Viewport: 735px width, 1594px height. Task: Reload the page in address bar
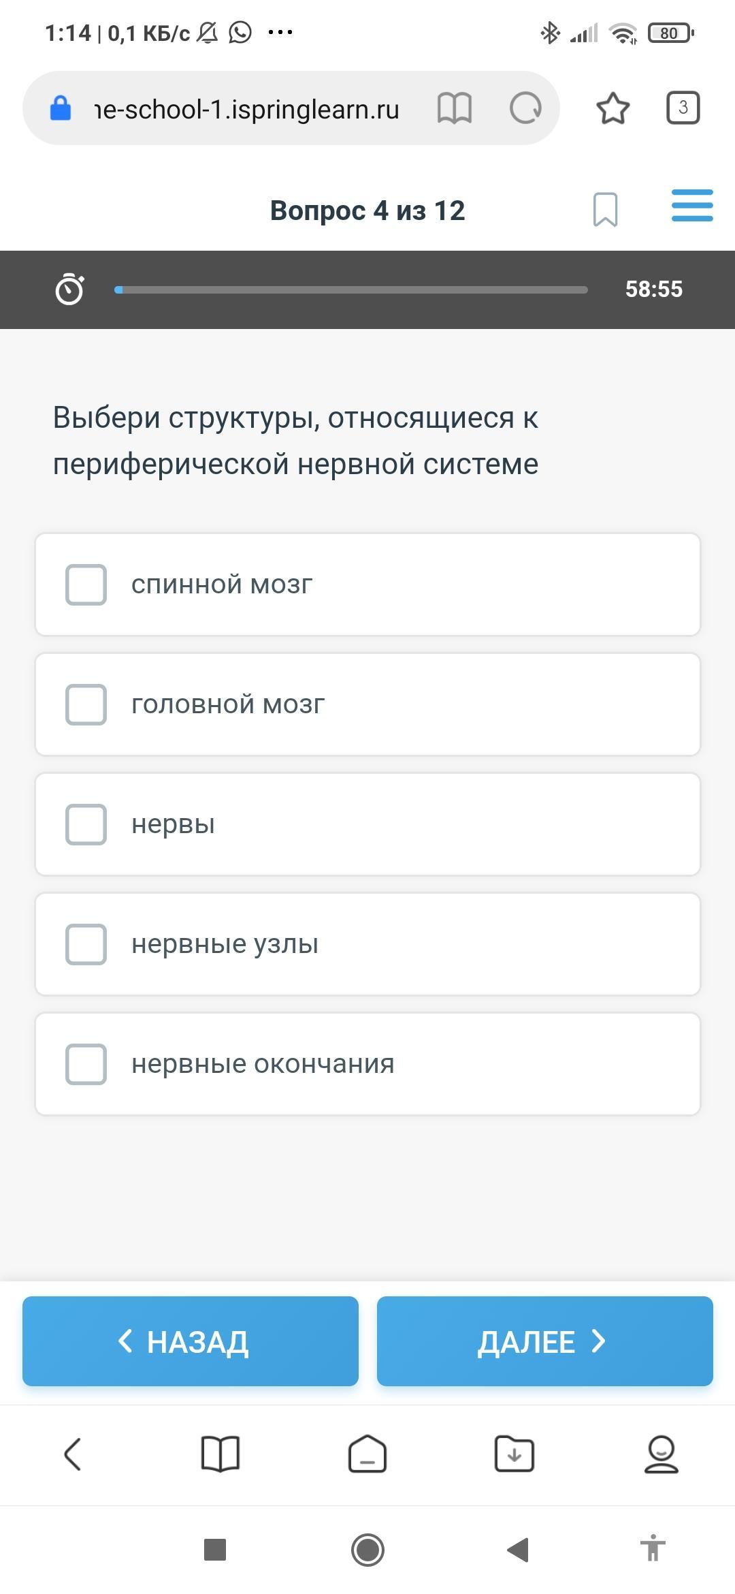point(525,108)
